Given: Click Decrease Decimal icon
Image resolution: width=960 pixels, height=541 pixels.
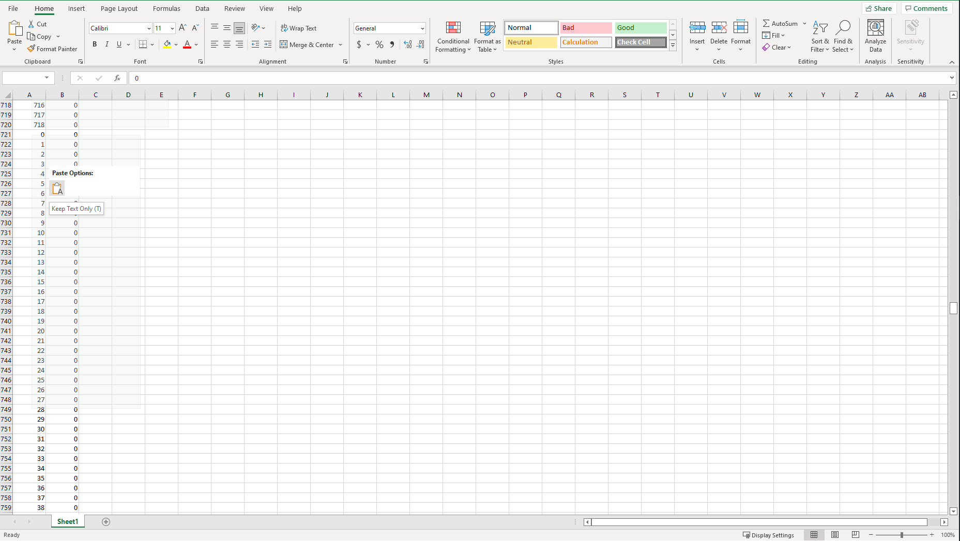Looking at the screenshot, I should pos(420,44).
